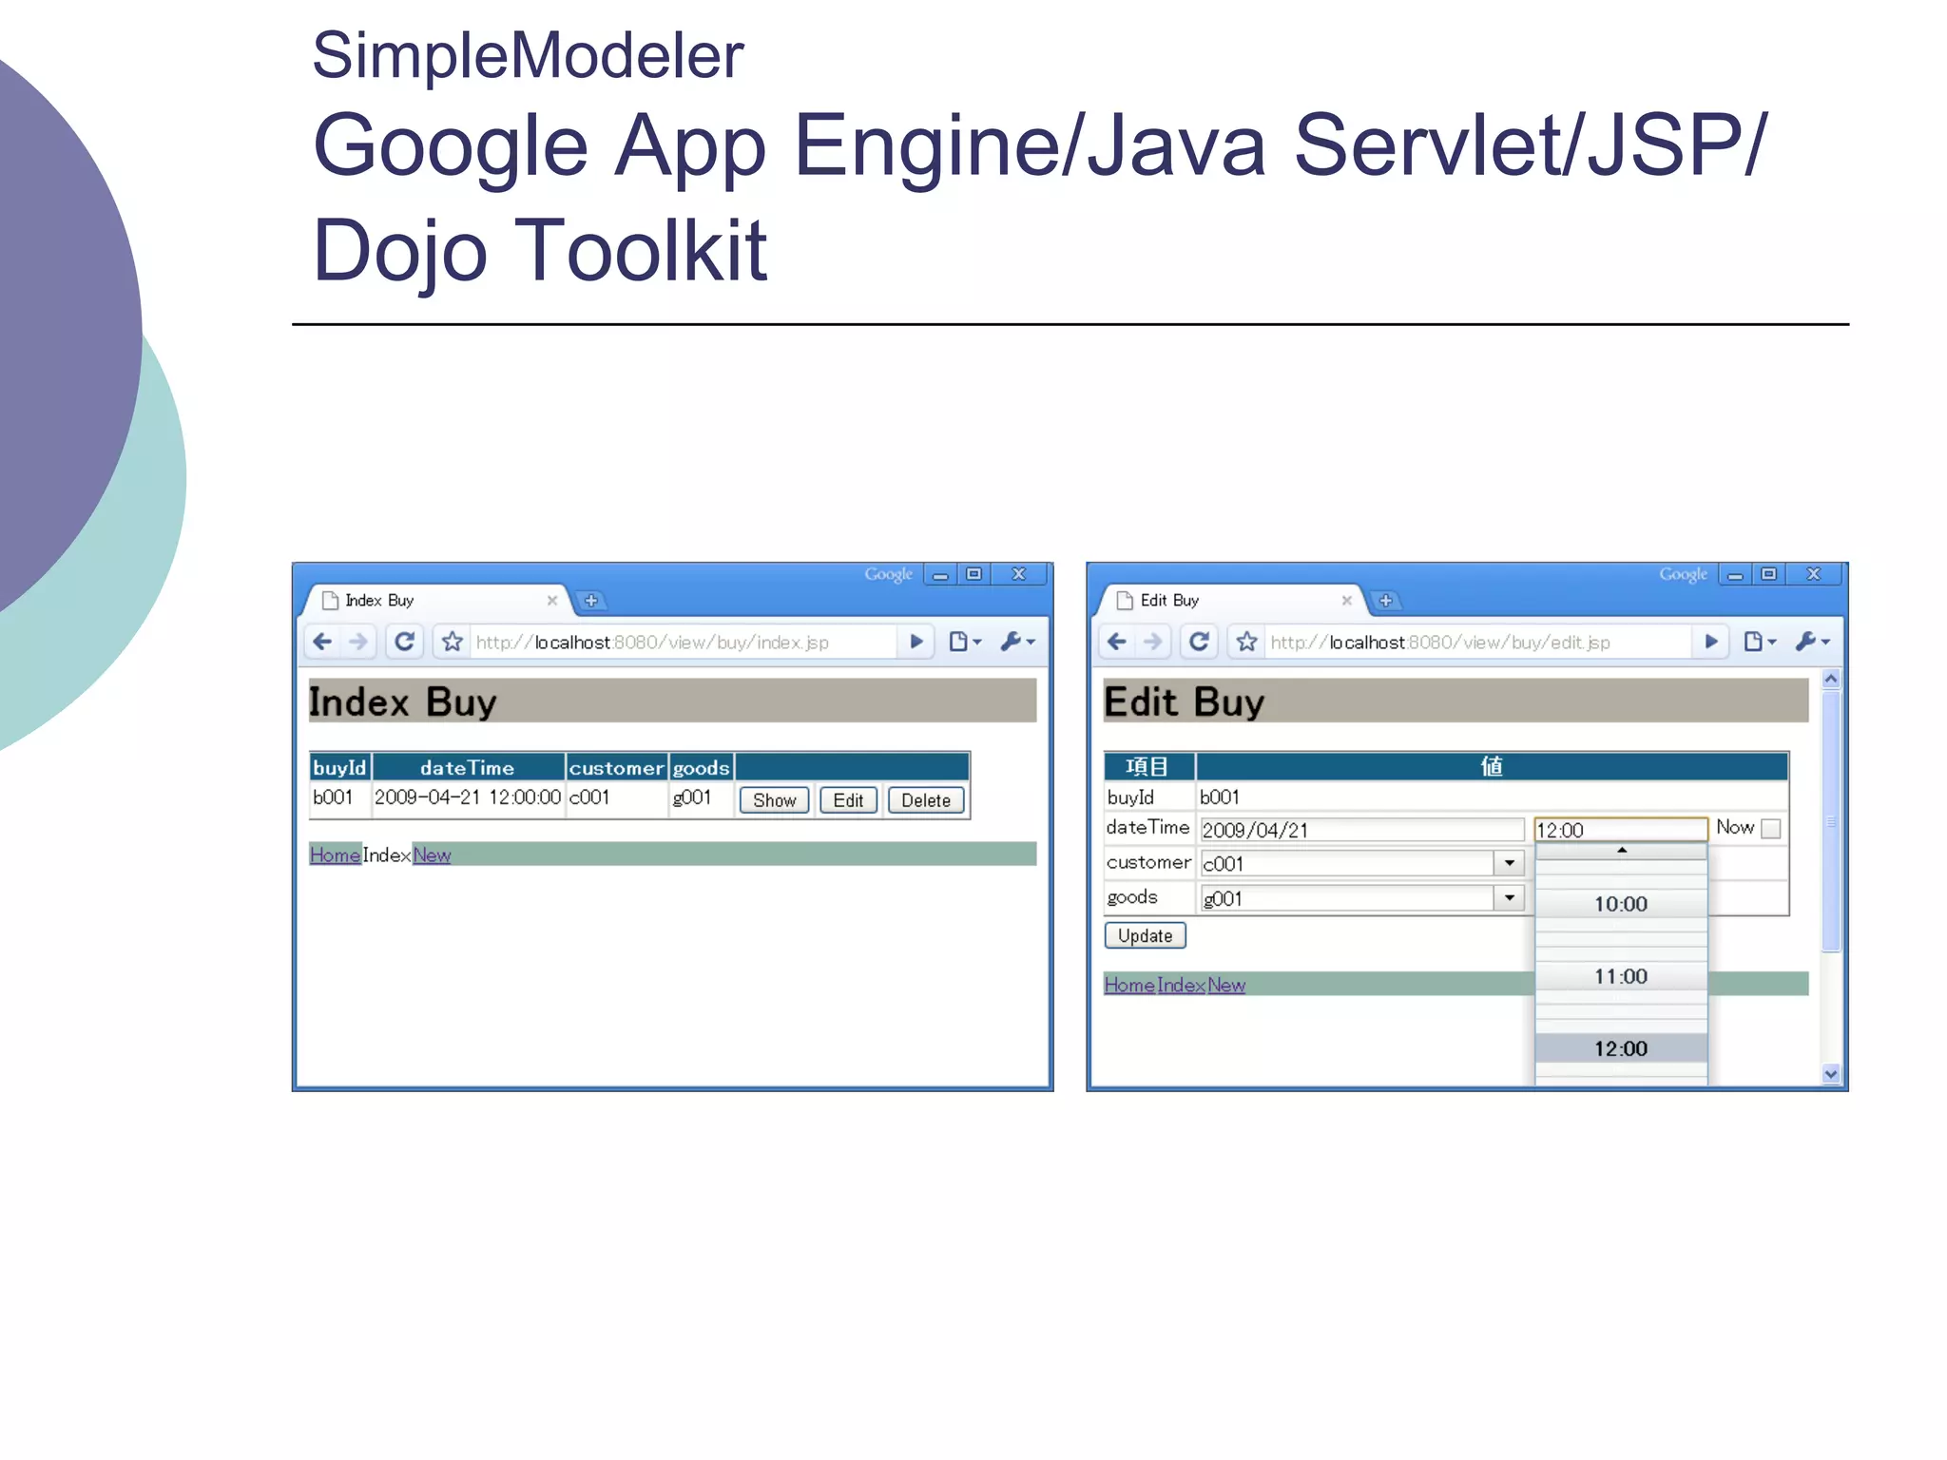Click Delete button for b001
Screen dimensions: 1947x1460
926,800
